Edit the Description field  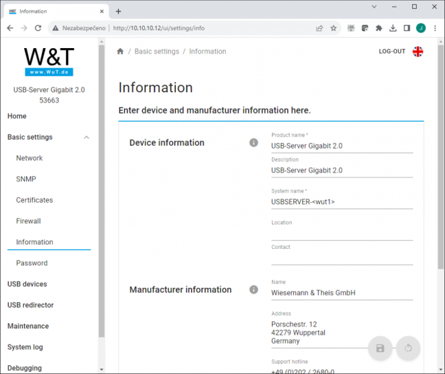pos(342,170)
